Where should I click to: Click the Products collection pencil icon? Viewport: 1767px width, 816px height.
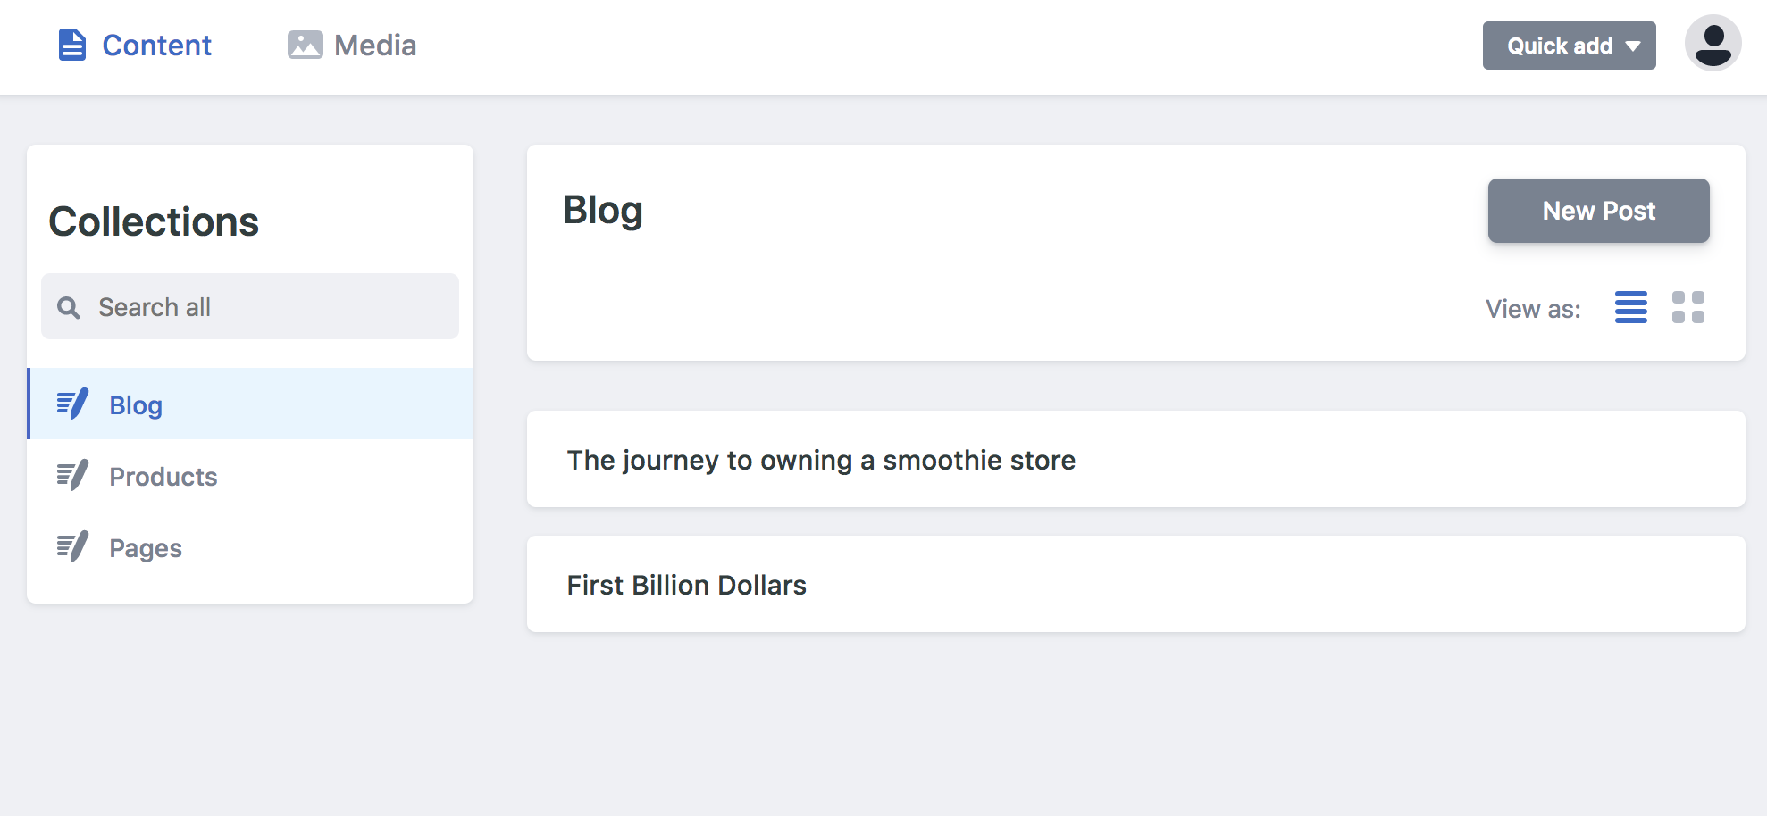coord(72,476)
